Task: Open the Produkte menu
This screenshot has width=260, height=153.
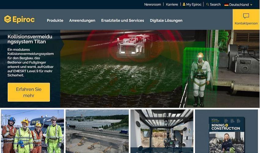Action: [55, 21]
